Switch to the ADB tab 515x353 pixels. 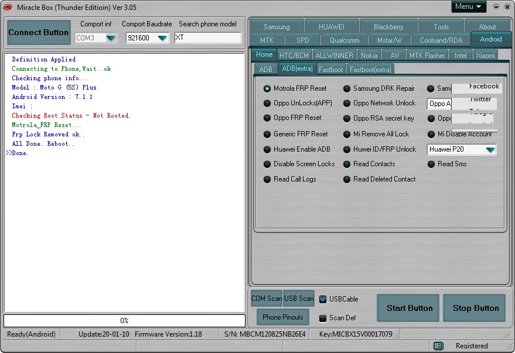pyautogui.click(x=266, y=70)
